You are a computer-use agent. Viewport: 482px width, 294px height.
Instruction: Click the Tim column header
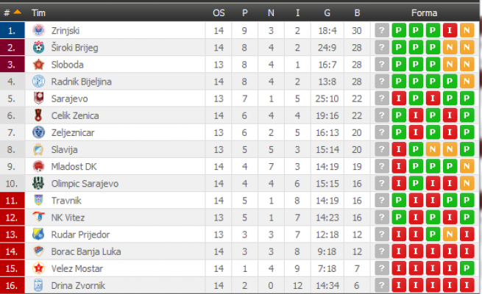click(38, 12)
